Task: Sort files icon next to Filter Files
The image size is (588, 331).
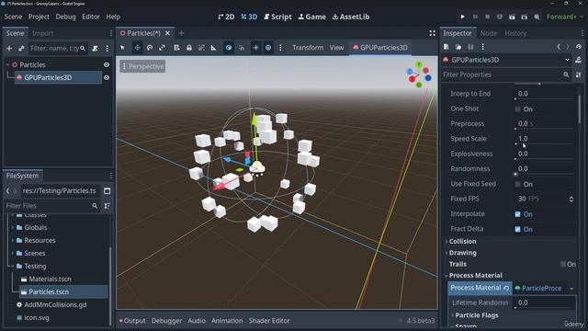Action: (x=107, y=206)
